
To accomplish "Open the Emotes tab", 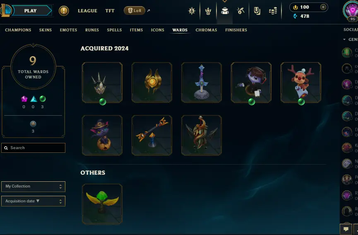I will click(68, 30).
